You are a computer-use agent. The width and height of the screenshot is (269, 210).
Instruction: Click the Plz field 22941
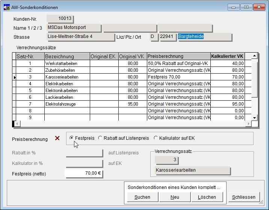click(x=168, y=37)
